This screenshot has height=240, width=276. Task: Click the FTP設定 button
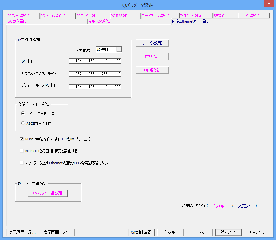click(x=152, y=56)
